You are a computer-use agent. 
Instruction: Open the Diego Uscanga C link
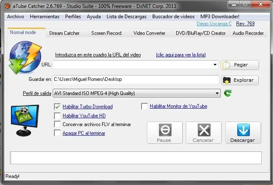(214, 24)
